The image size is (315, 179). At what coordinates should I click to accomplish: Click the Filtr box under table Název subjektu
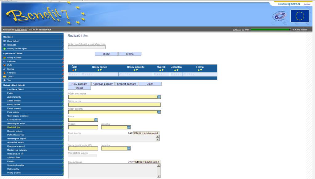[x=135, y=74]
